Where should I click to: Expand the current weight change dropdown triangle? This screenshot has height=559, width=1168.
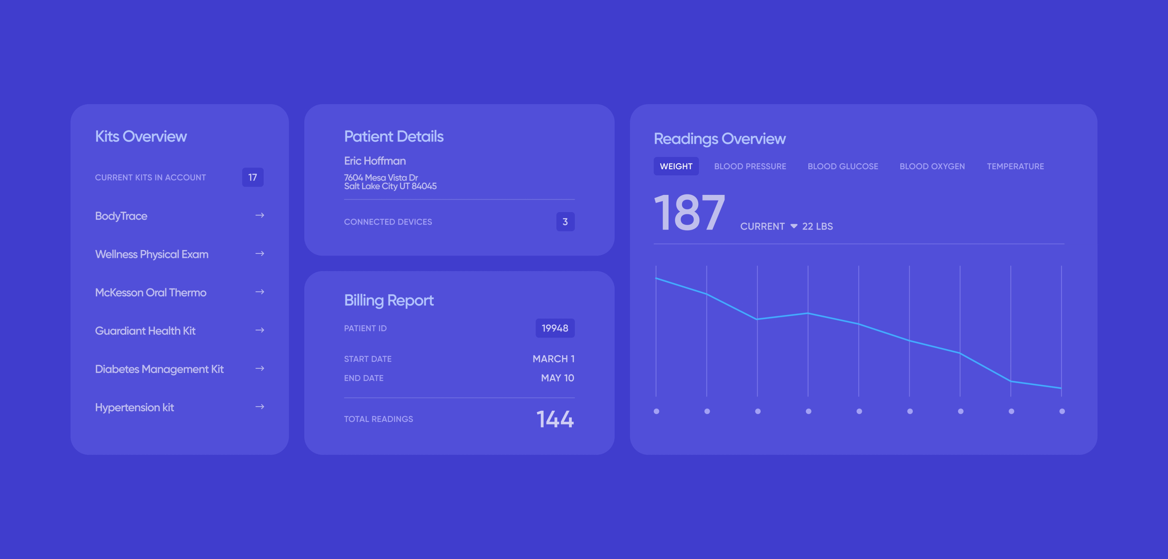tap(794, 226)
